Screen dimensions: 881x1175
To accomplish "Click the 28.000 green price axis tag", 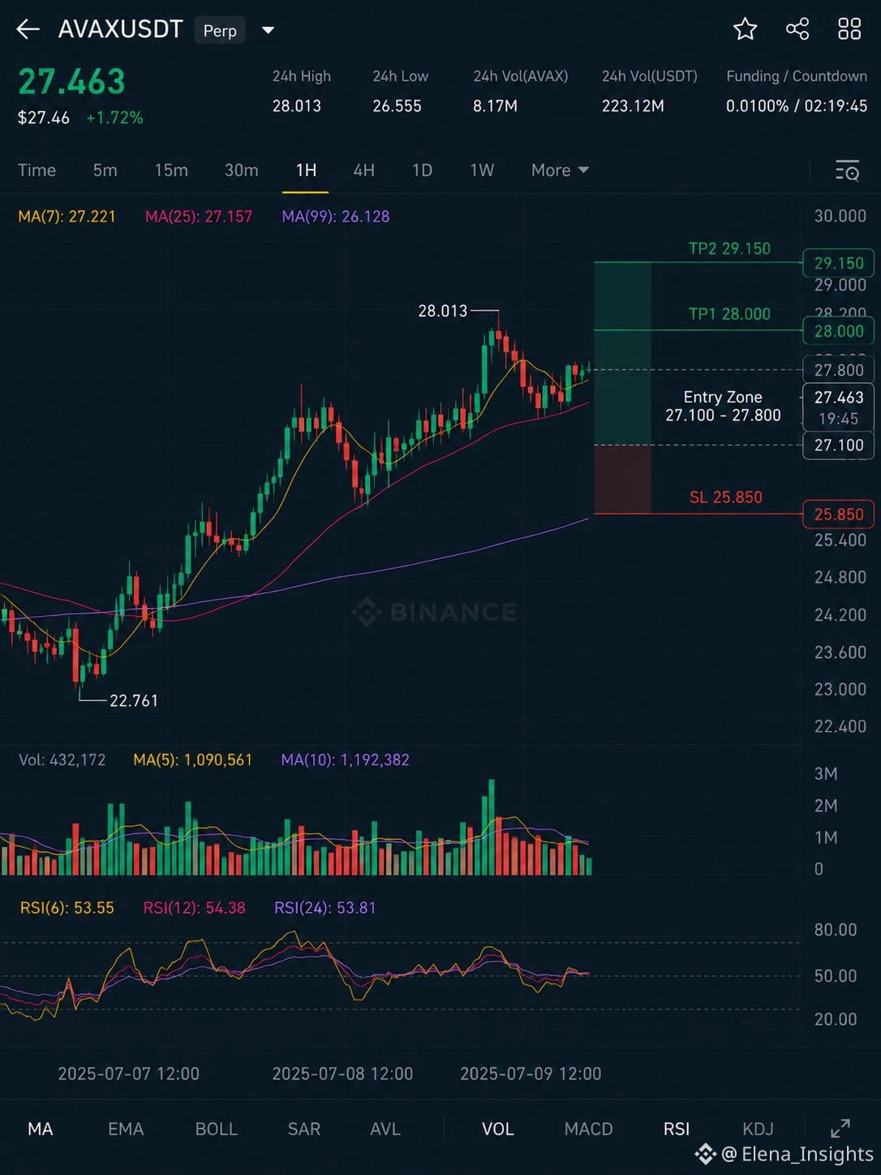I will (x=839, y=331).
